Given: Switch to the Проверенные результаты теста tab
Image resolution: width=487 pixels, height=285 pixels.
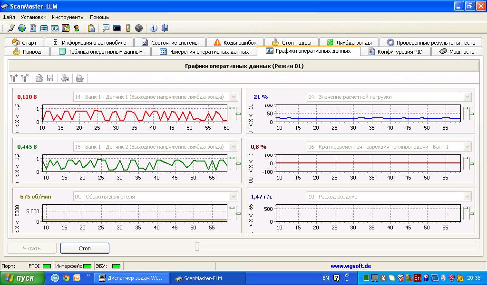Looking at the screenshot, I should click(x=431, y=42).
